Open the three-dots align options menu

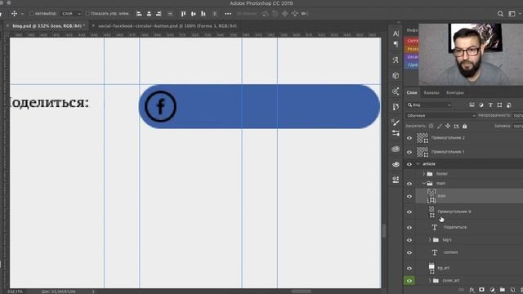228,14
